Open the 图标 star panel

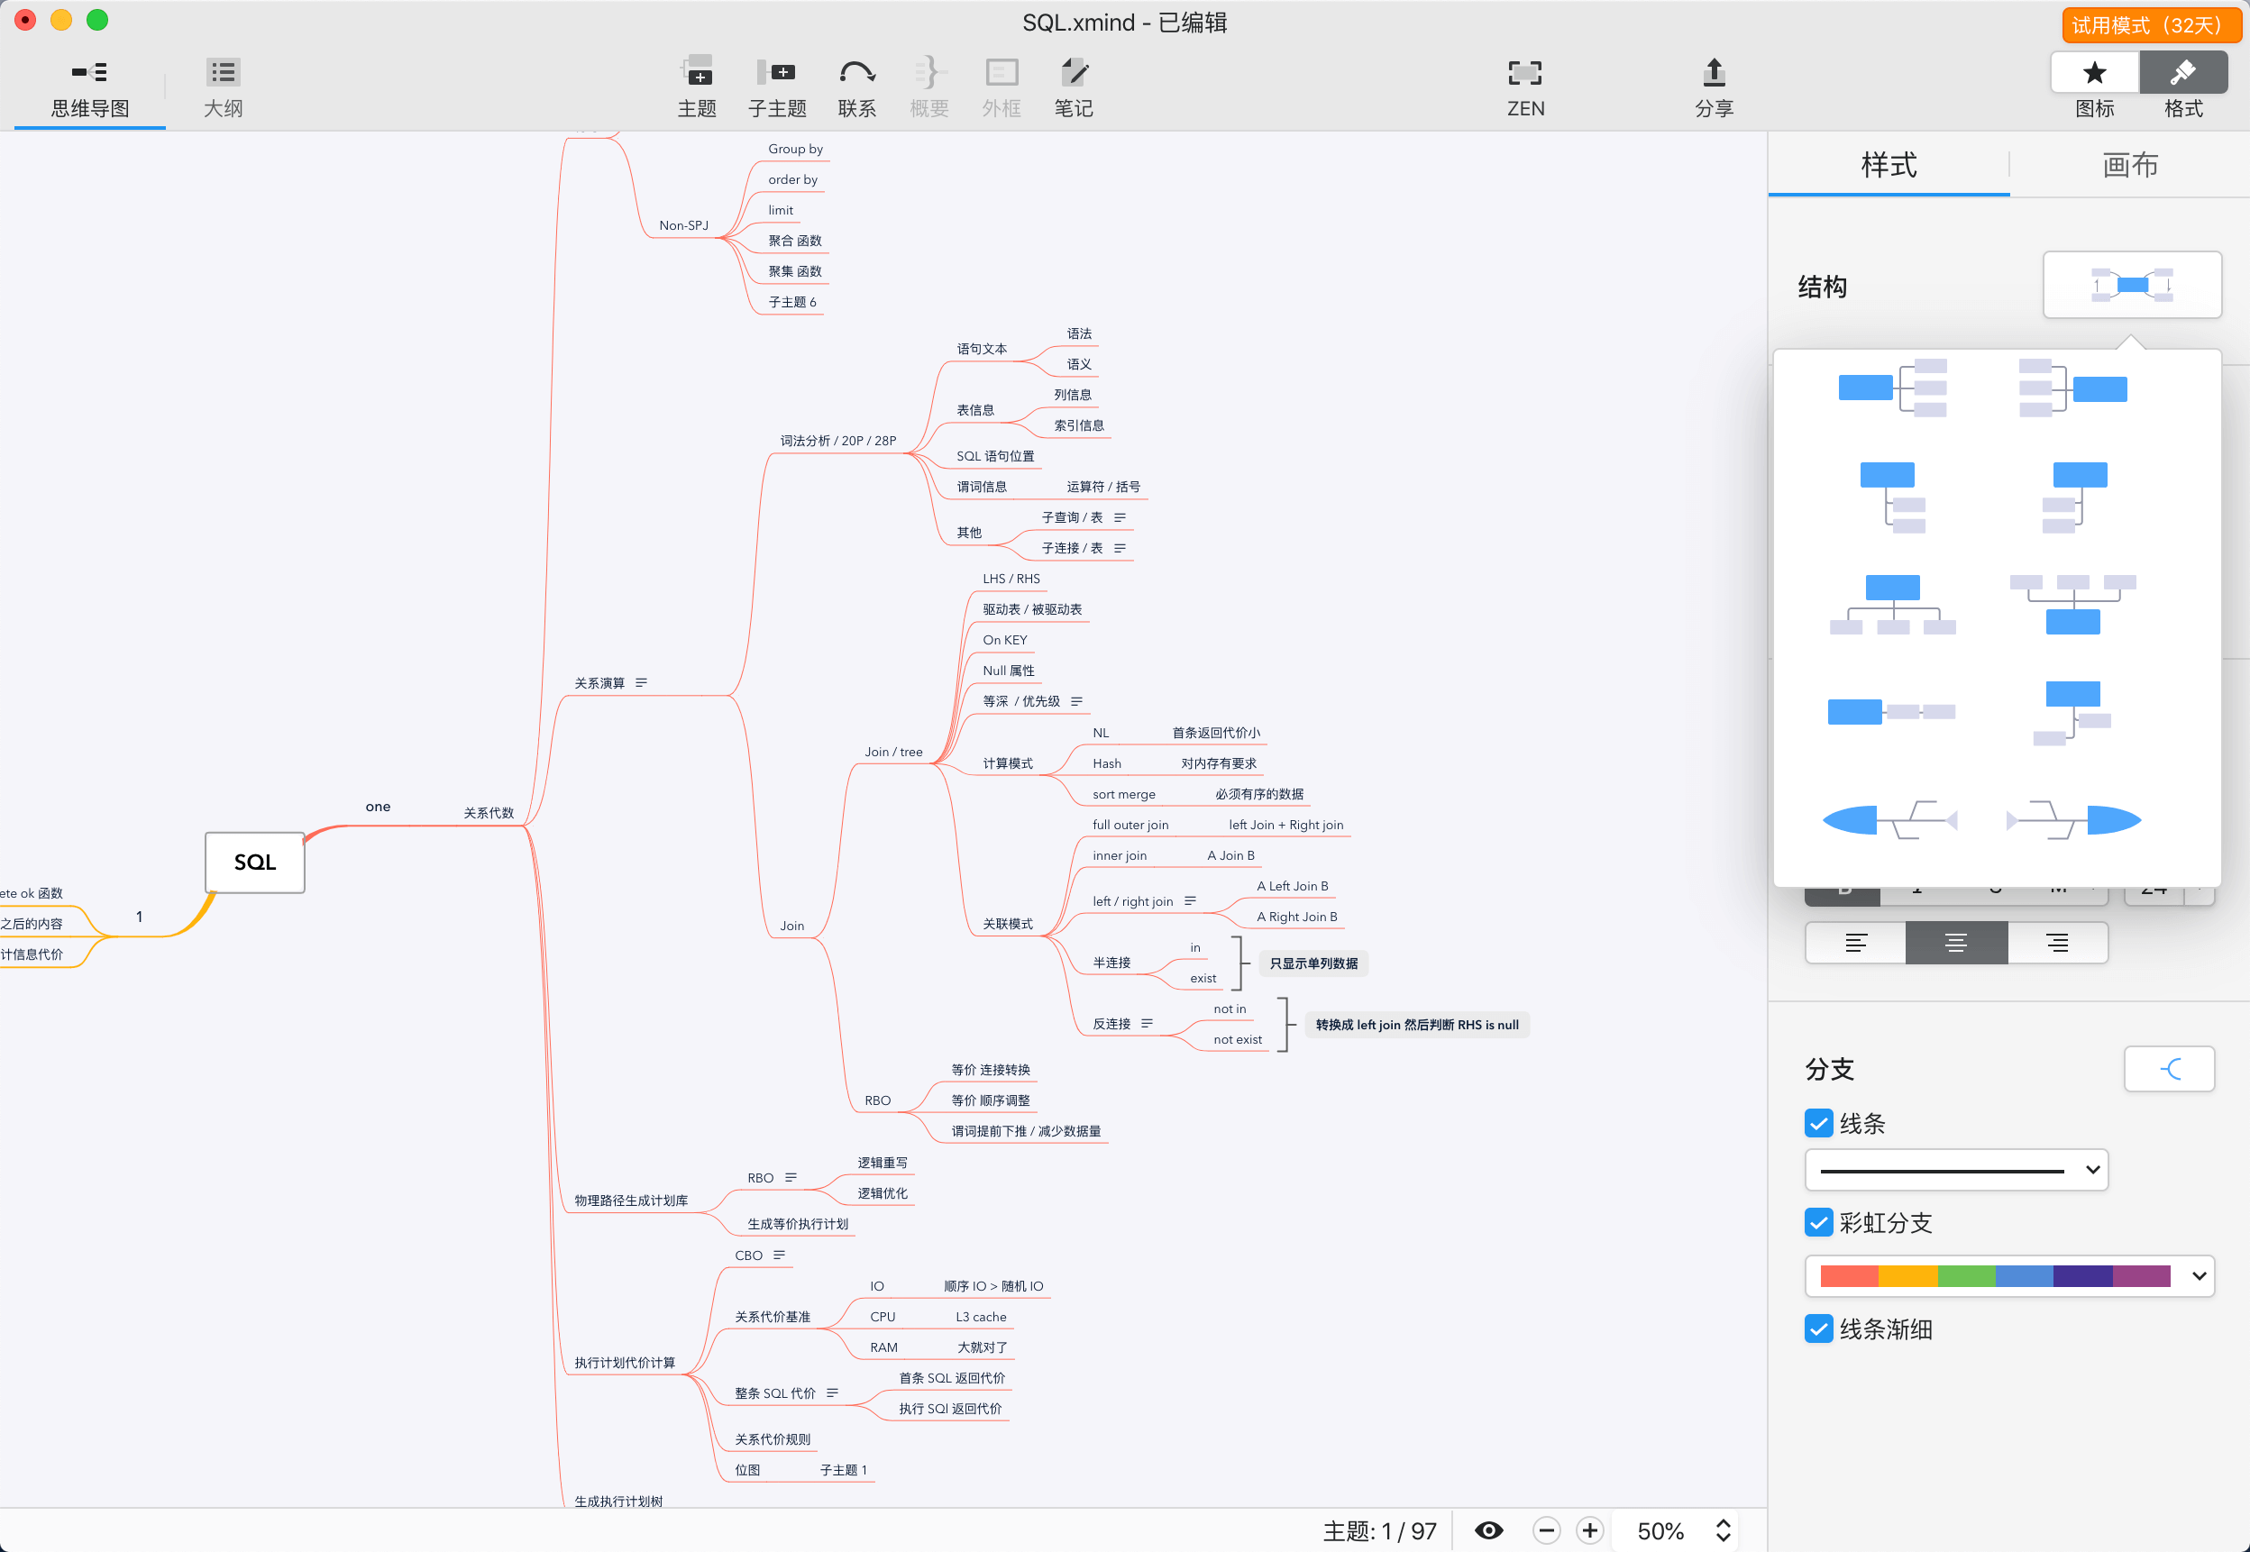tap(2094, 73)
